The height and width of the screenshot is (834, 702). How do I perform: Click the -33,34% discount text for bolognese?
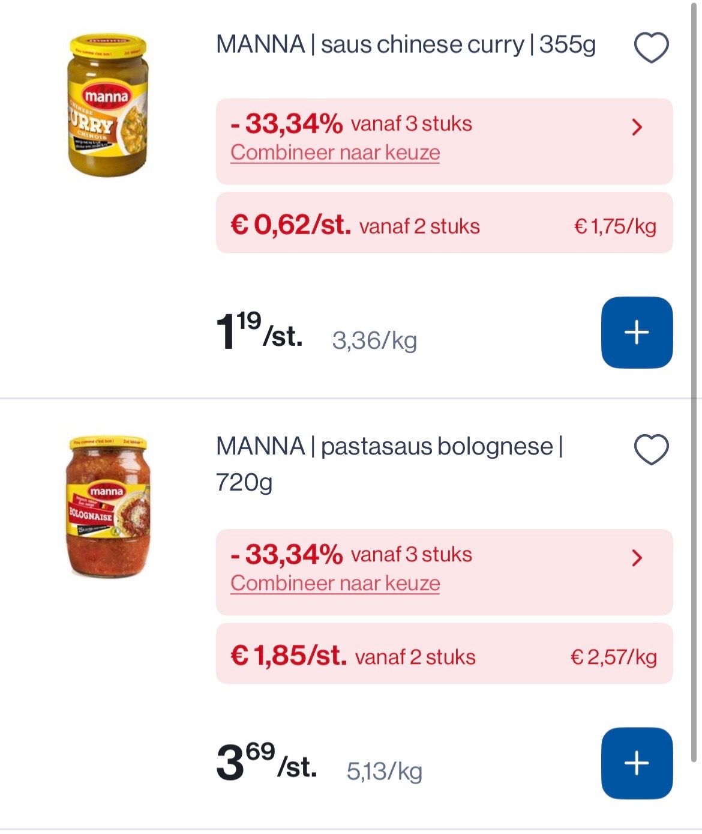tap(287, 554)
